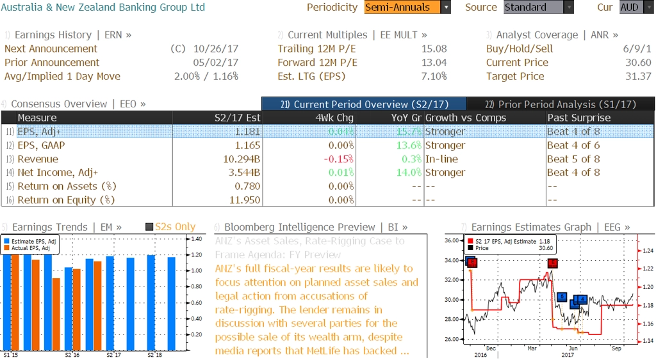Image resolution: width=656 pixels, height=360 pixels.
Task: Open Consensus Overview EEO link
Action: pos(78,104)
